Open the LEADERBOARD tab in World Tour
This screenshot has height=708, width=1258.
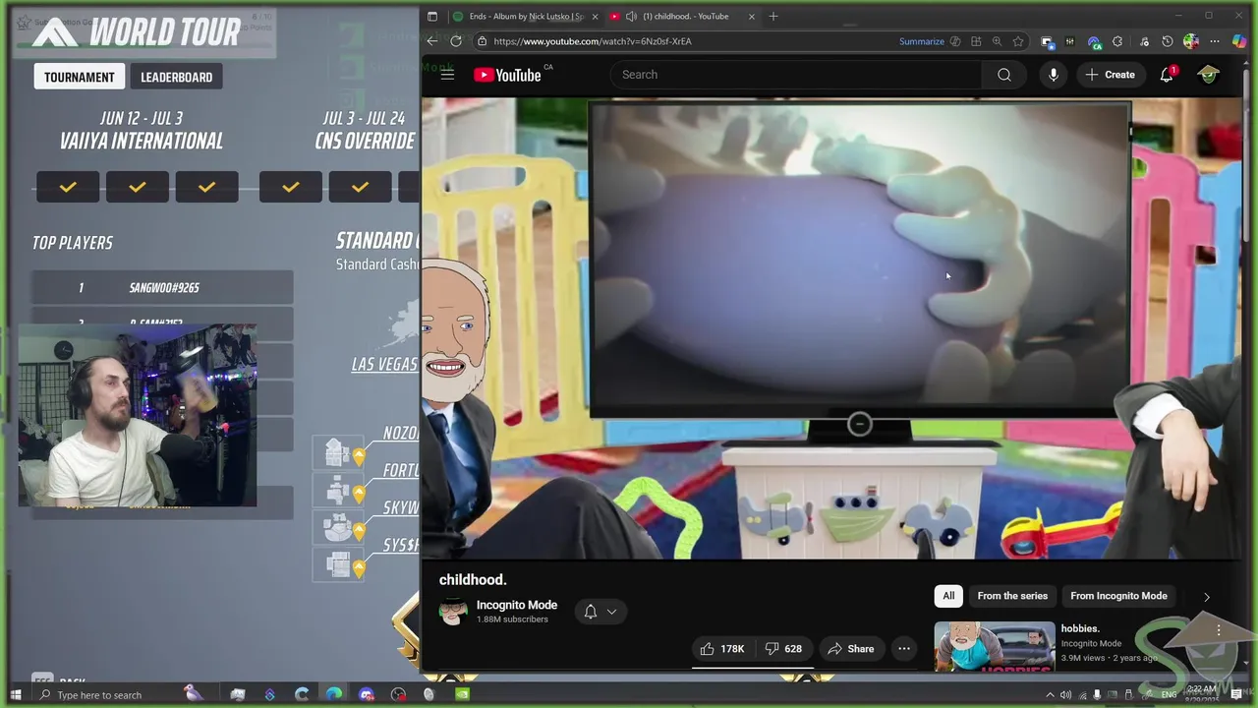[x=176, y=77]
